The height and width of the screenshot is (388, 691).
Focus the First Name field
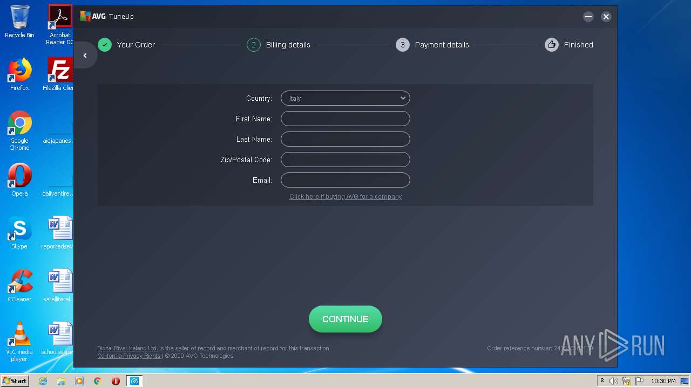tap(345, 119)
